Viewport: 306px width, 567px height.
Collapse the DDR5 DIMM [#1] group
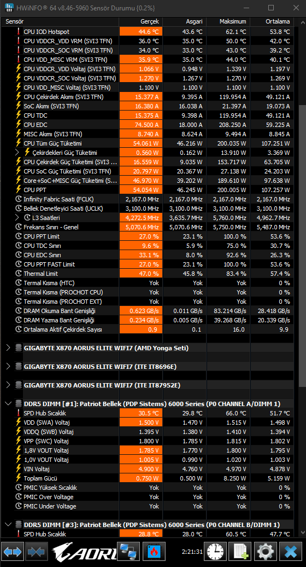[x=9, y=403]
